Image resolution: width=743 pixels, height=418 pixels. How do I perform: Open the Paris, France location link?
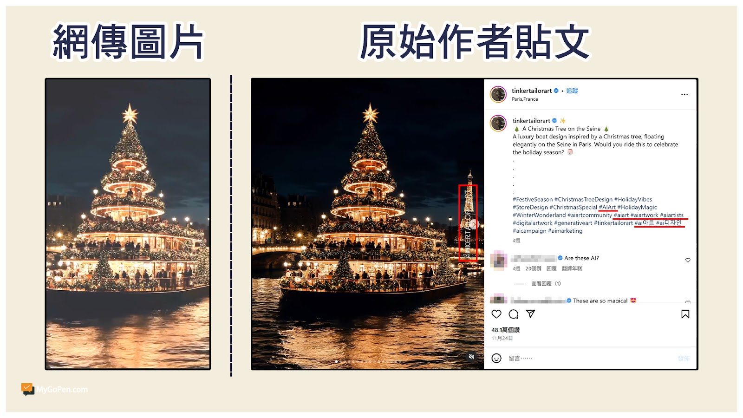(525, 99)
